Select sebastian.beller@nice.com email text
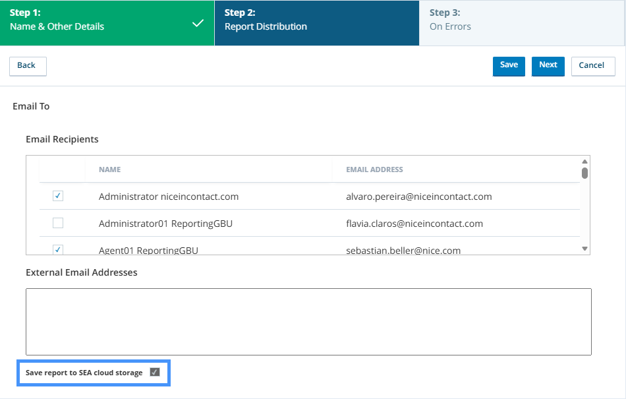The image size is (626, 399). [x=403, y=251]
